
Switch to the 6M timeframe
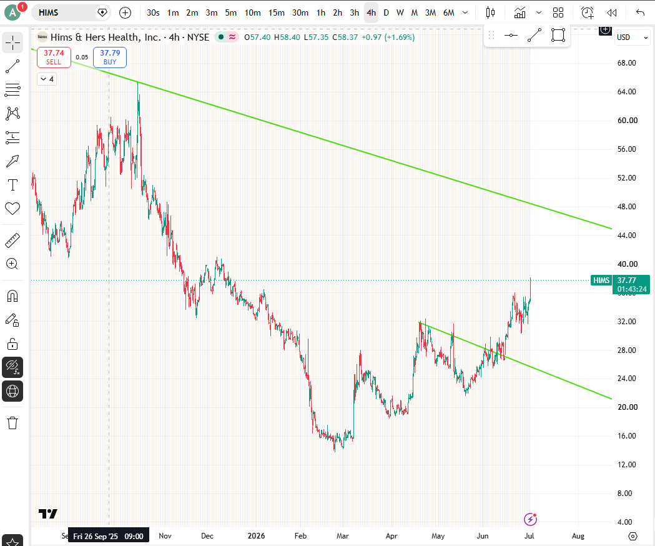[449, 12]
